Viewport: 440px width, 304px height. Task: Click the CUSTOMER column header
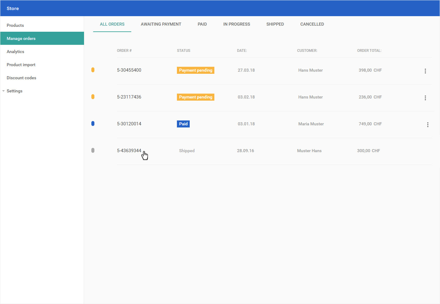click(307, 51)
